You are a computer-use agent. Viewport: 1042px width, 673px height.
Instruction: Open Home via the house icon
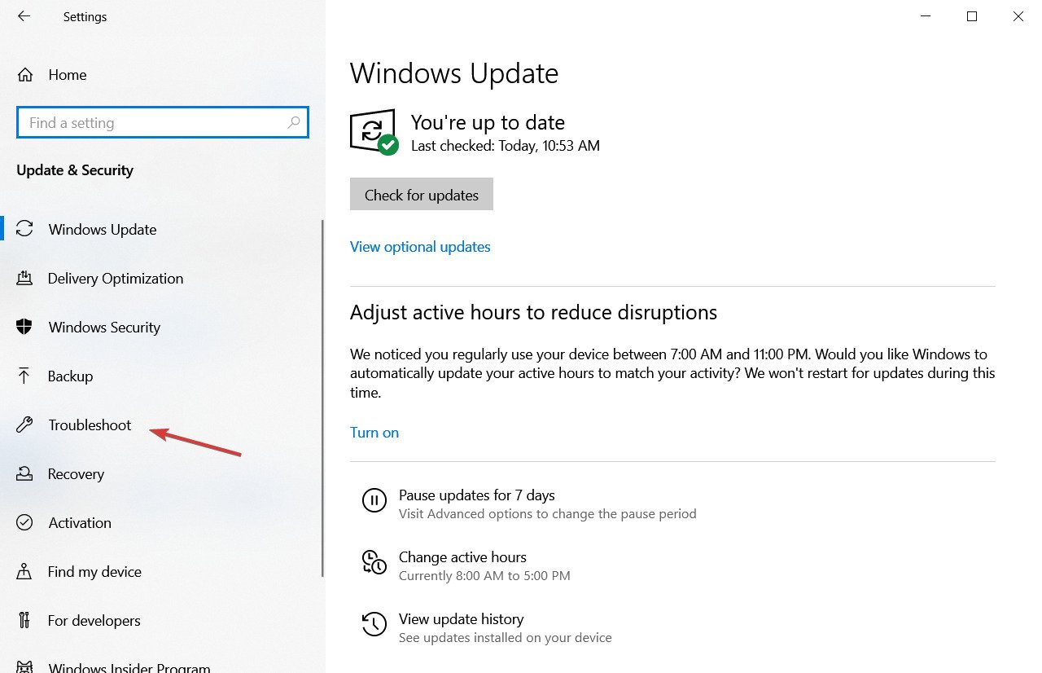pos(25,75)
